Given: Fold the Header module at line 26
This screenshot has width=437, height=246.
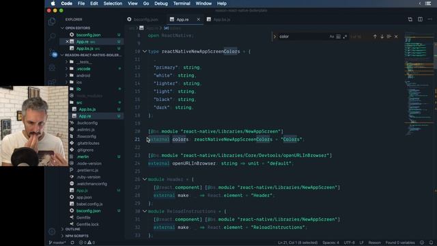Looking at the screenshot, I should 145,179.
